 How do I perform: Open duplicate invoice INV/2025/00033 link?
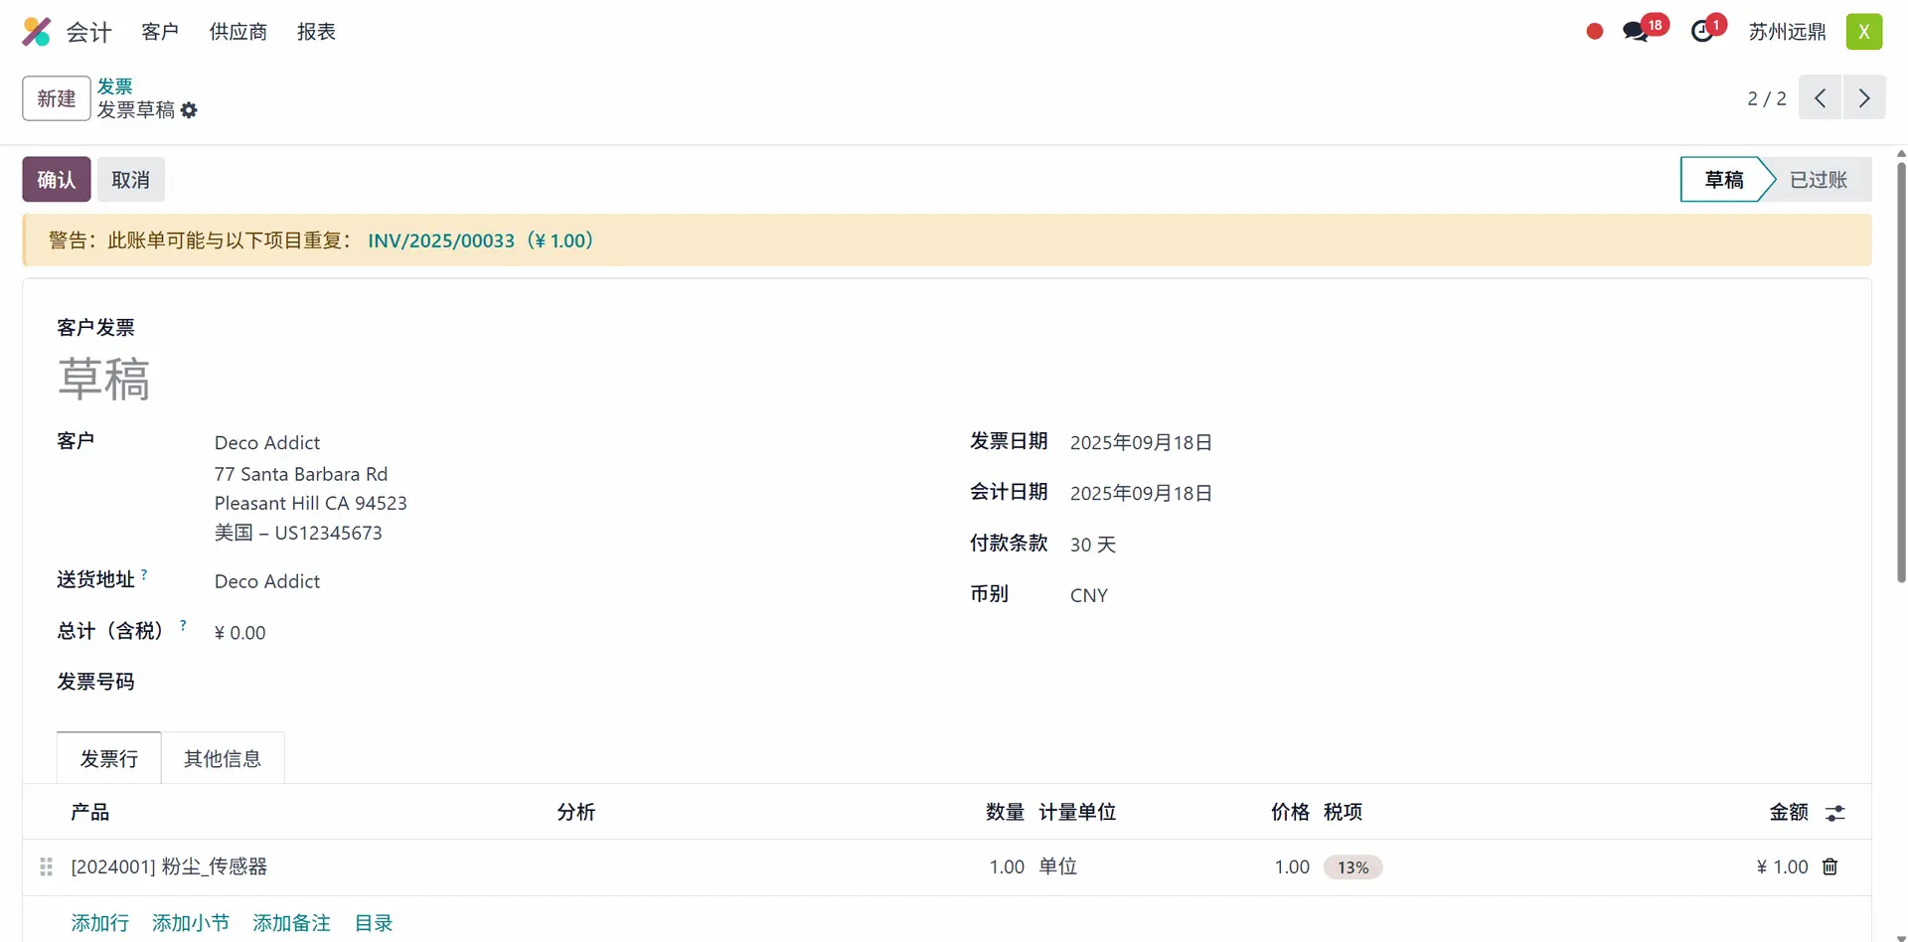coord(441,240)
